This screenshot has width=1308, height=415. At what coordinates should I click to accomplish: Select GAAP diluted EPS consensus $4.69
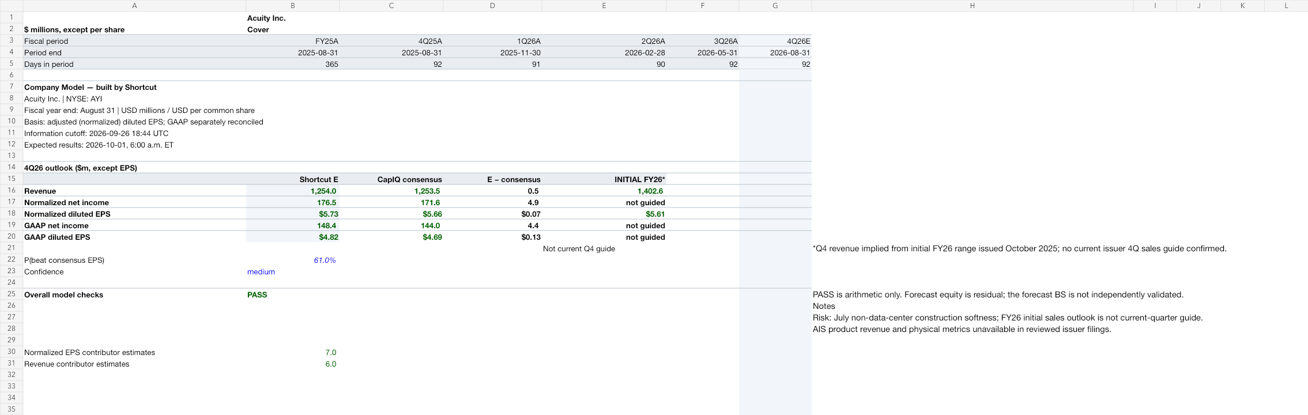click(x=391, y=237)
